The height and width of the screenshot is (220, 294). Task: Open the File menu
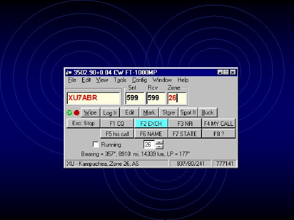[x=72, y=80]
